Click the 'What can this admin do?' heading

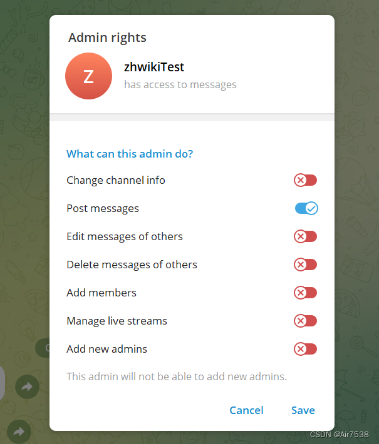130,154
